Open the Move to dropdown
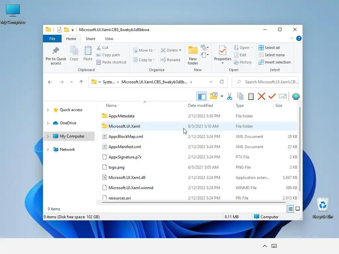The image size is (339, 254). (144, 50)
